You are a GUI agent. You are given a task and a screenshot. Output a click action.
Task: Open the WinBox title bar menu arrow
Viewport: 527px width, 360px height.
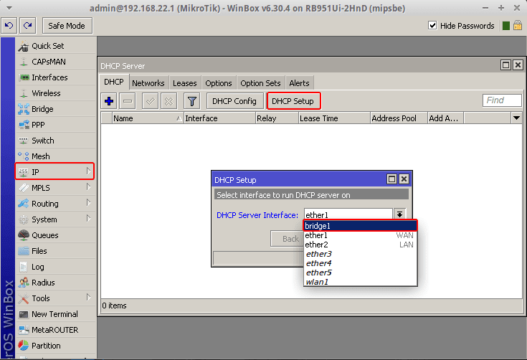click(x=9, y=8)
